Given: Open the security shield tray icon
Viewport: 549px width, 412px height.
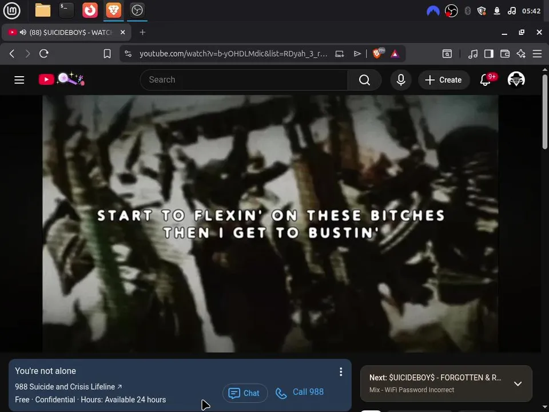Looking at the screenshot, I should [x=482, y=11].
